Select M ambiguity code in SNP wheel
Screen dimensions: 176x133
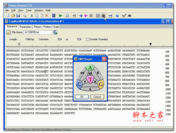click(82, 73)
